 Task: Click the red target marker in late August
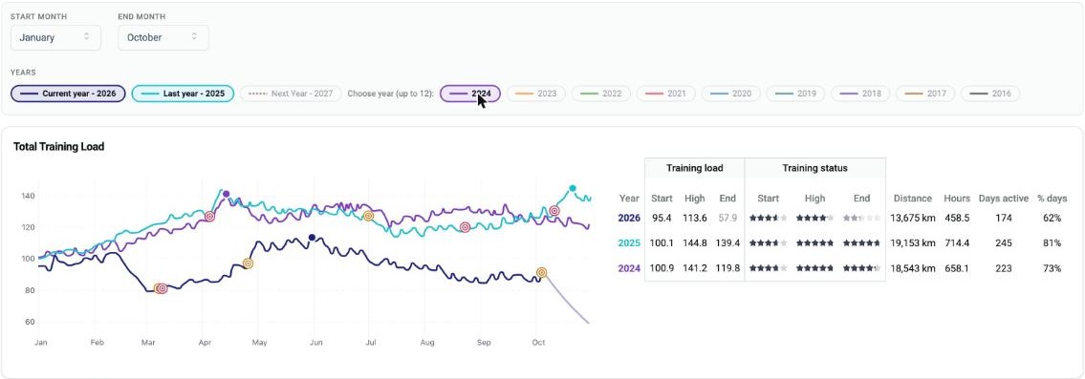465,227
